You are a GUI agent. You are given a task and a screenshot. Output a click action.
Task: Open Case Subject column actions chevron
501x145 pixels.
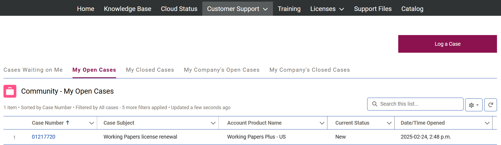[213, 123]
